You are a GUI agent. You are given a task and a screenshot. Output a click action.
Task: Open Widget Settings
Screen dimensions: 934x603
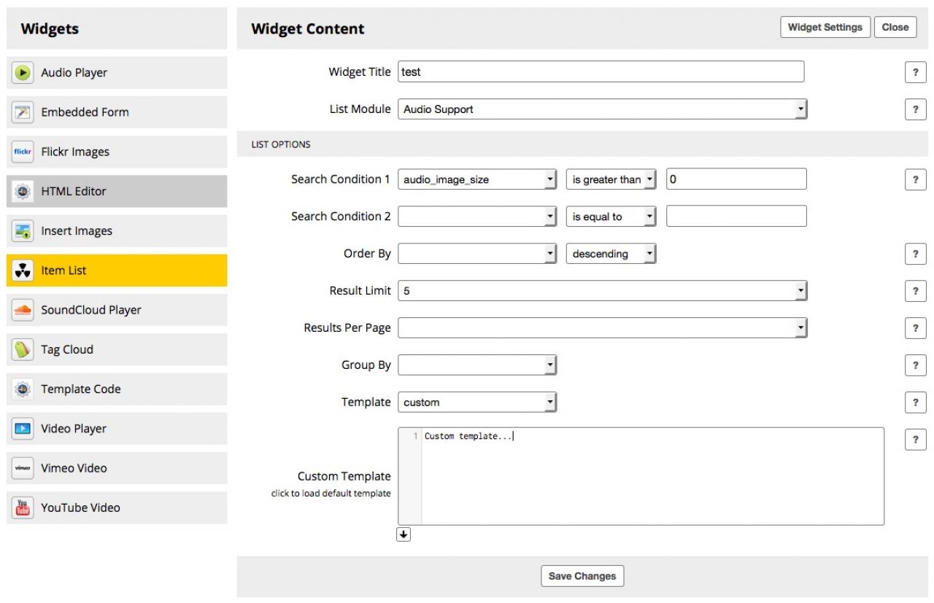click(x=825, y=27)
